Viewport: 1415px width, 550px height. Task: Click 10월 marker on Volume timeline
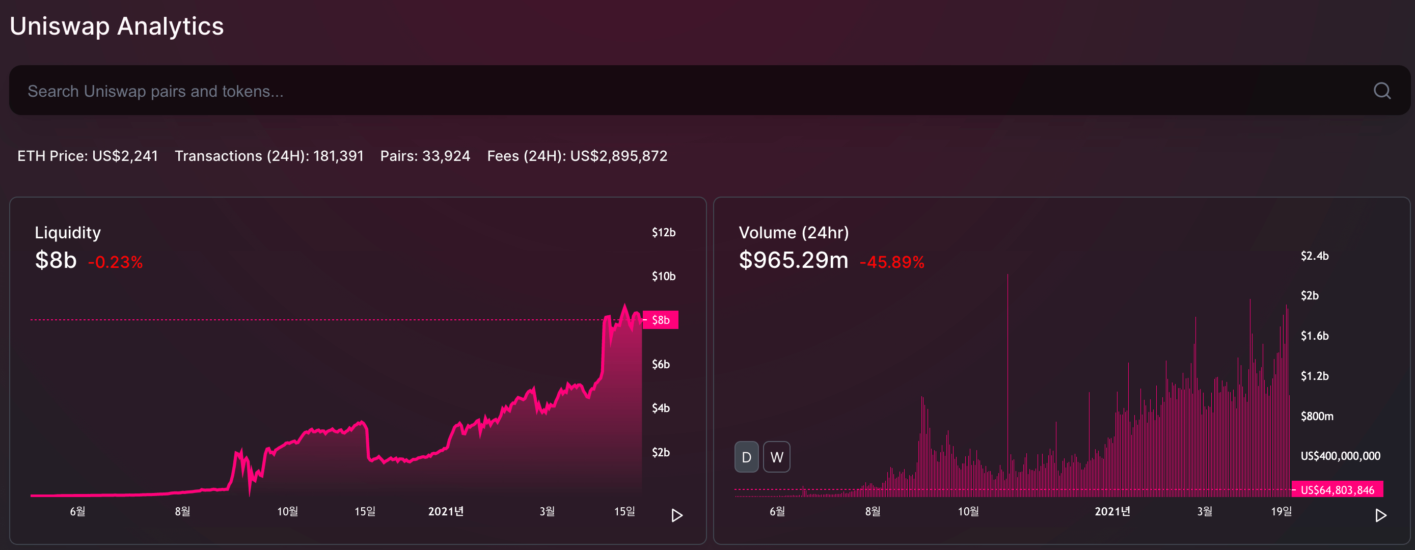click(x=968, y=511)
